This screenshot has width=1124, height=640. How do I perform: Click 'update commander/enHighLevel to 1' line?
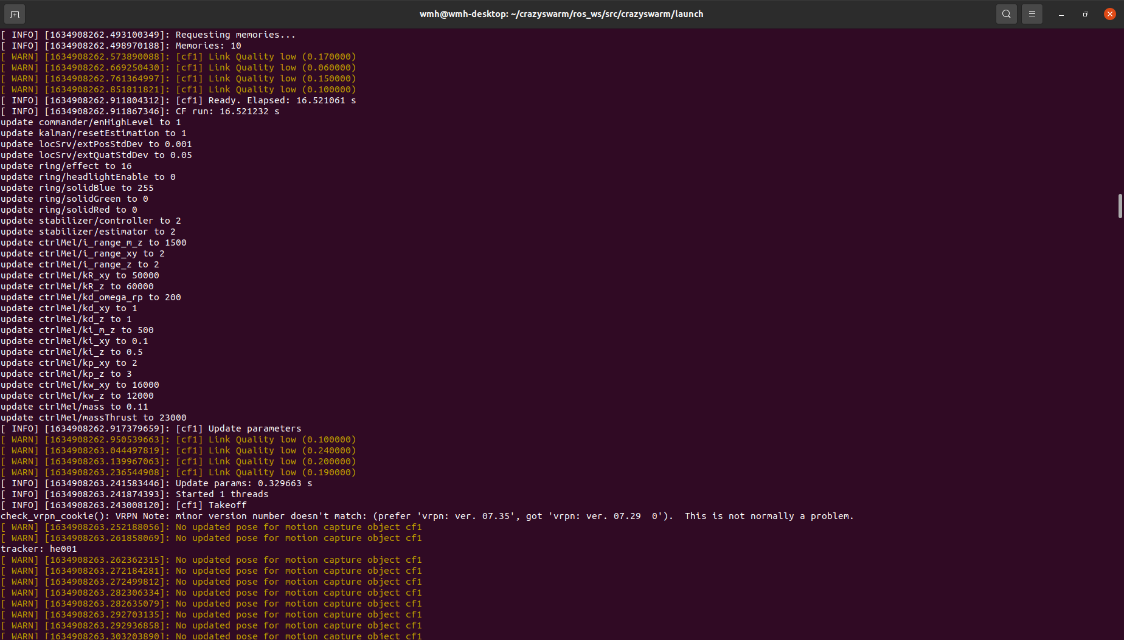pos(91,122)
